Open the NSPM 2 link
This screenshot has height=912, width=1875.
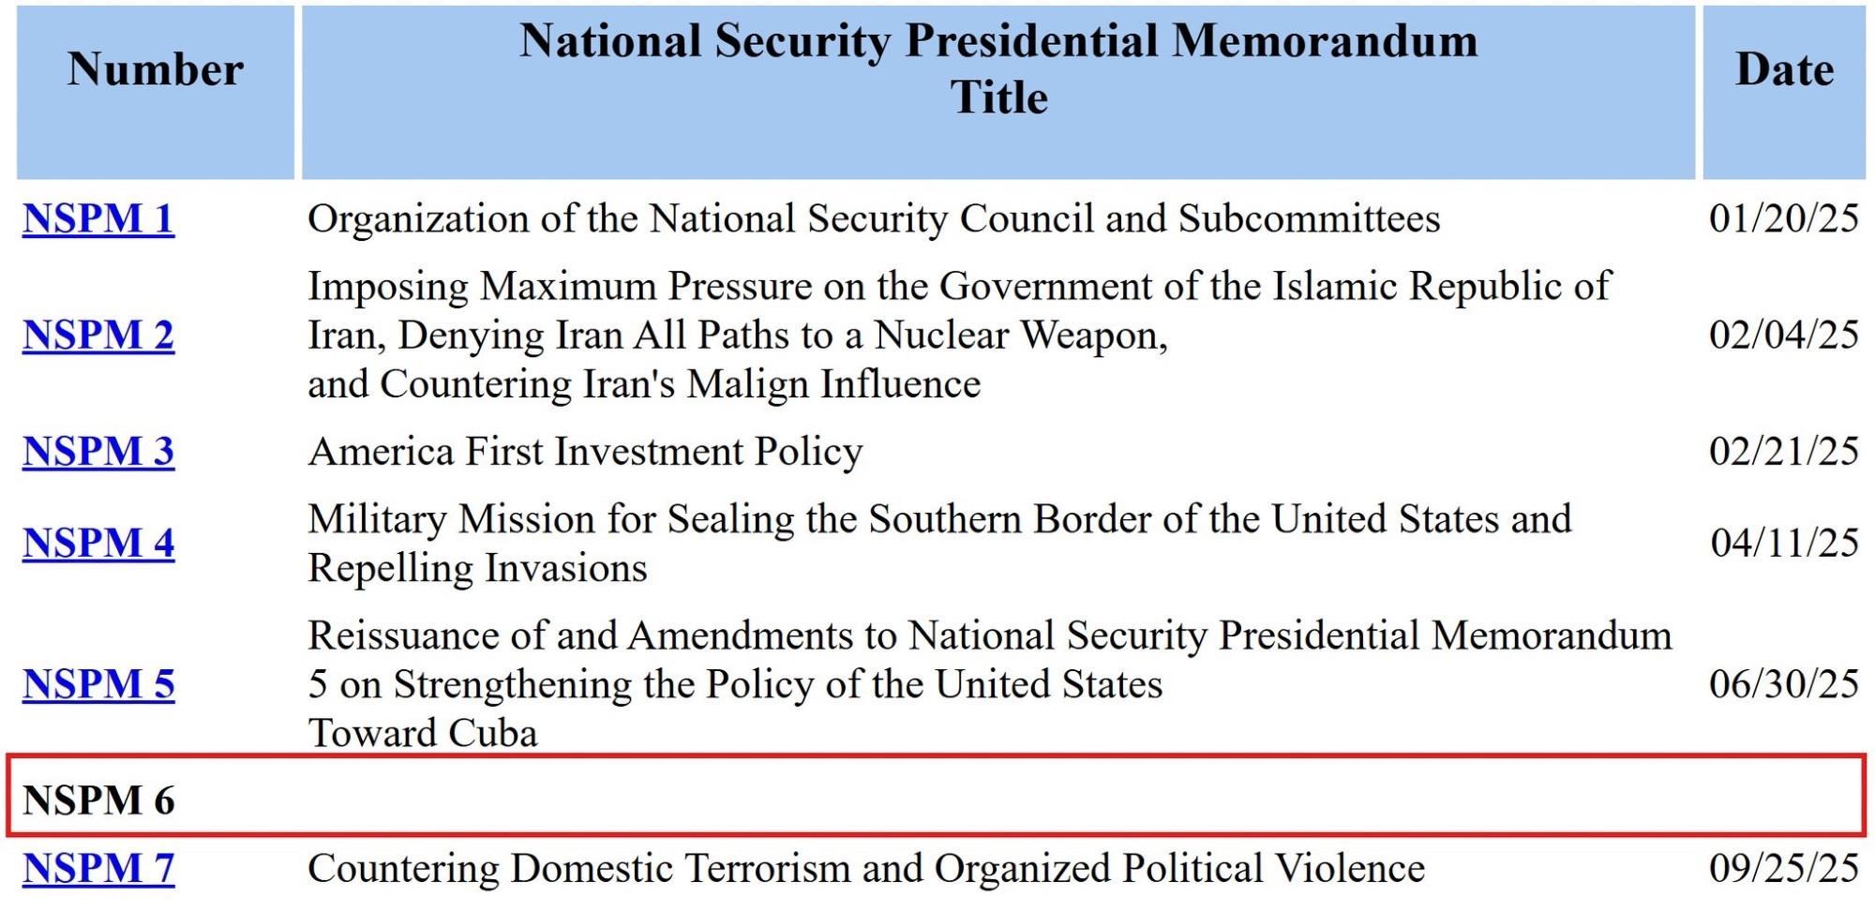point(98,336)
